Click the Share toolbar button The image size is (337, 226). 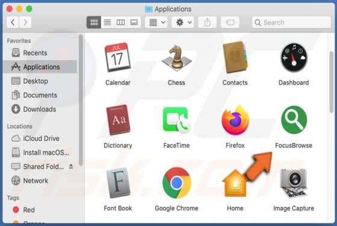(x=207, y=22)
